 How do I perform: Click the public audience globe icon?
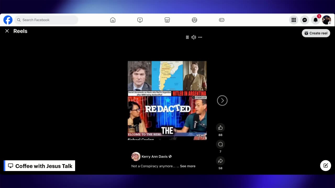click(170, 156)
